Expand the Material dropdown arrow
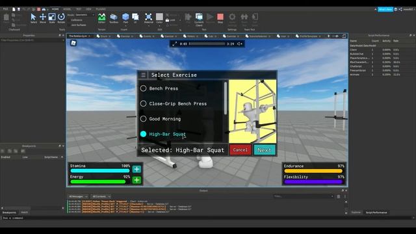 (x=149, y=26)
